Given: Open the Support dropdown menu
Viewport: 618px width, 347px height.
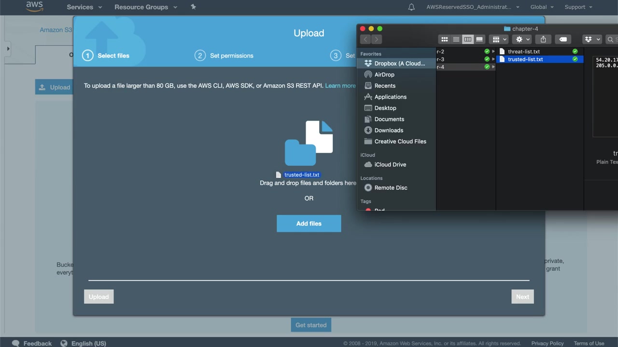Looking at the screenshot, I should [578, 7].
